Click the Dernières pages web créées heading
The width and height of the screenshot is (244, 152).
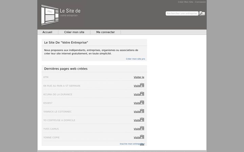[x=66, y=69]
